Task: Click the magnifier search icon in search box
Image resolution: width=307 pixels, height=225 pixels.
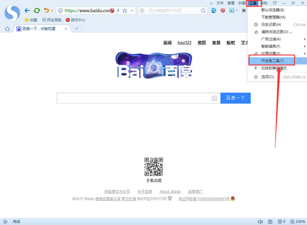Action: (x=203, y=11)
